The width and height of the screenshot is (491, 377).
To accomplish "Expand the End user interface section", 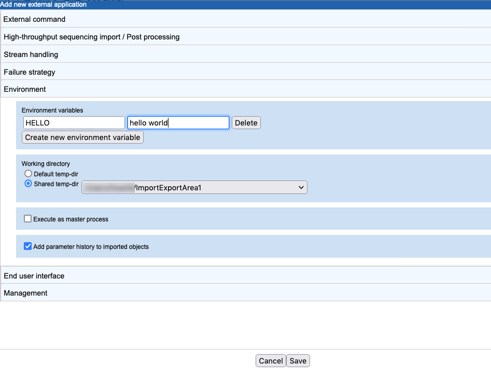I will 34,276.
